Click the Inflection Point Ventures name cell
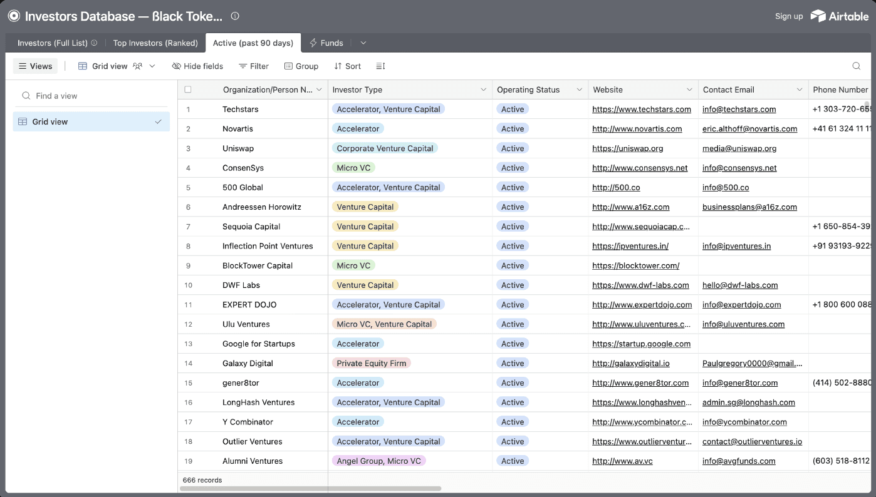This screenshot has height=497, width=876. 268,246
